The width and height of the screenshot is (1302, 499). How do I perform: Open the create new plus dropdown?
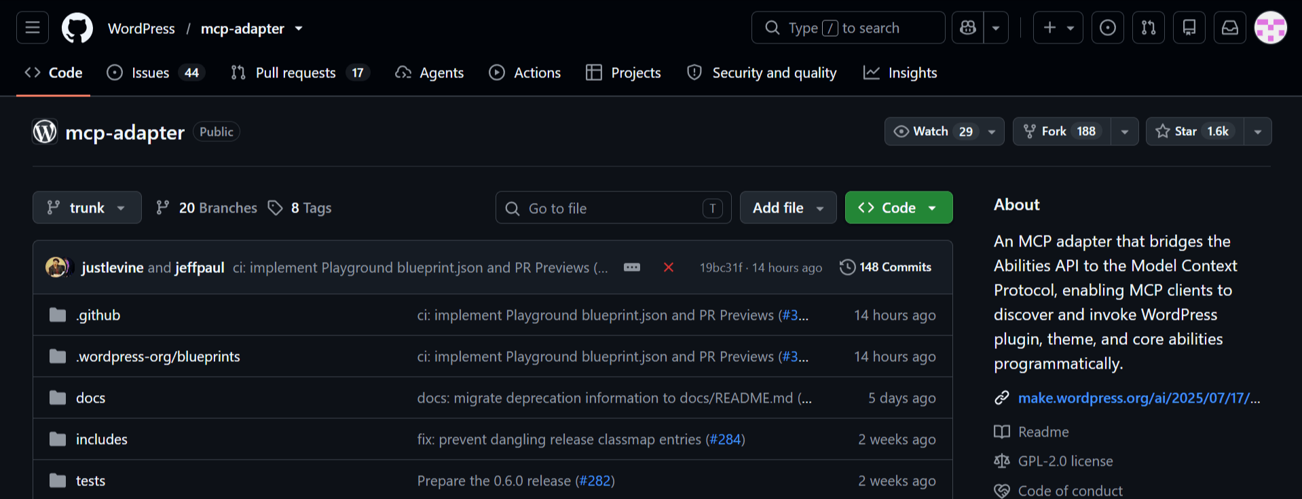point(1058,28)
